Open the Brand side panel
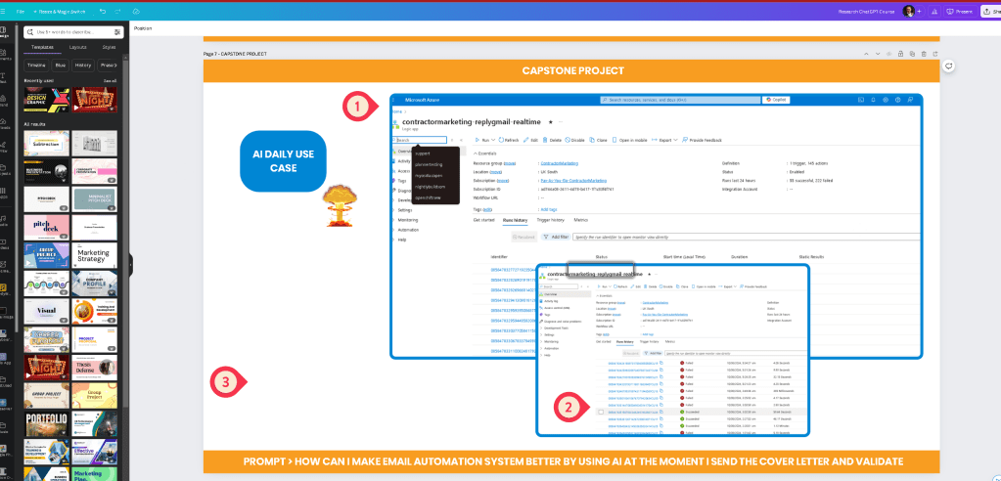Screen dimensions: 1001x481 point(5,100)
